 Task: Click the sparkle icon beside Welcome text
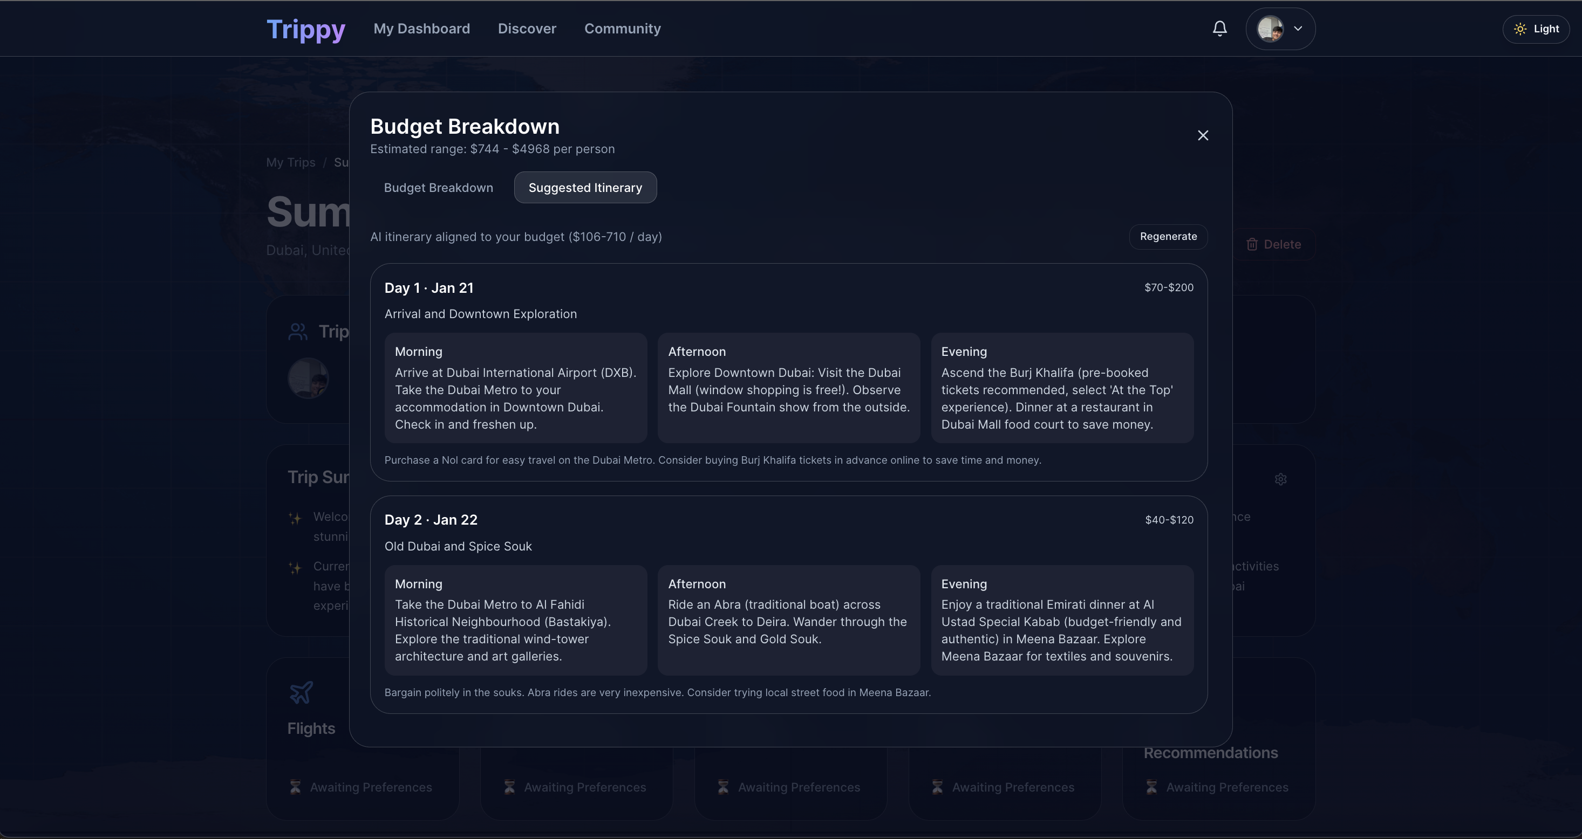pyautogui.click(x=295, y=518)
